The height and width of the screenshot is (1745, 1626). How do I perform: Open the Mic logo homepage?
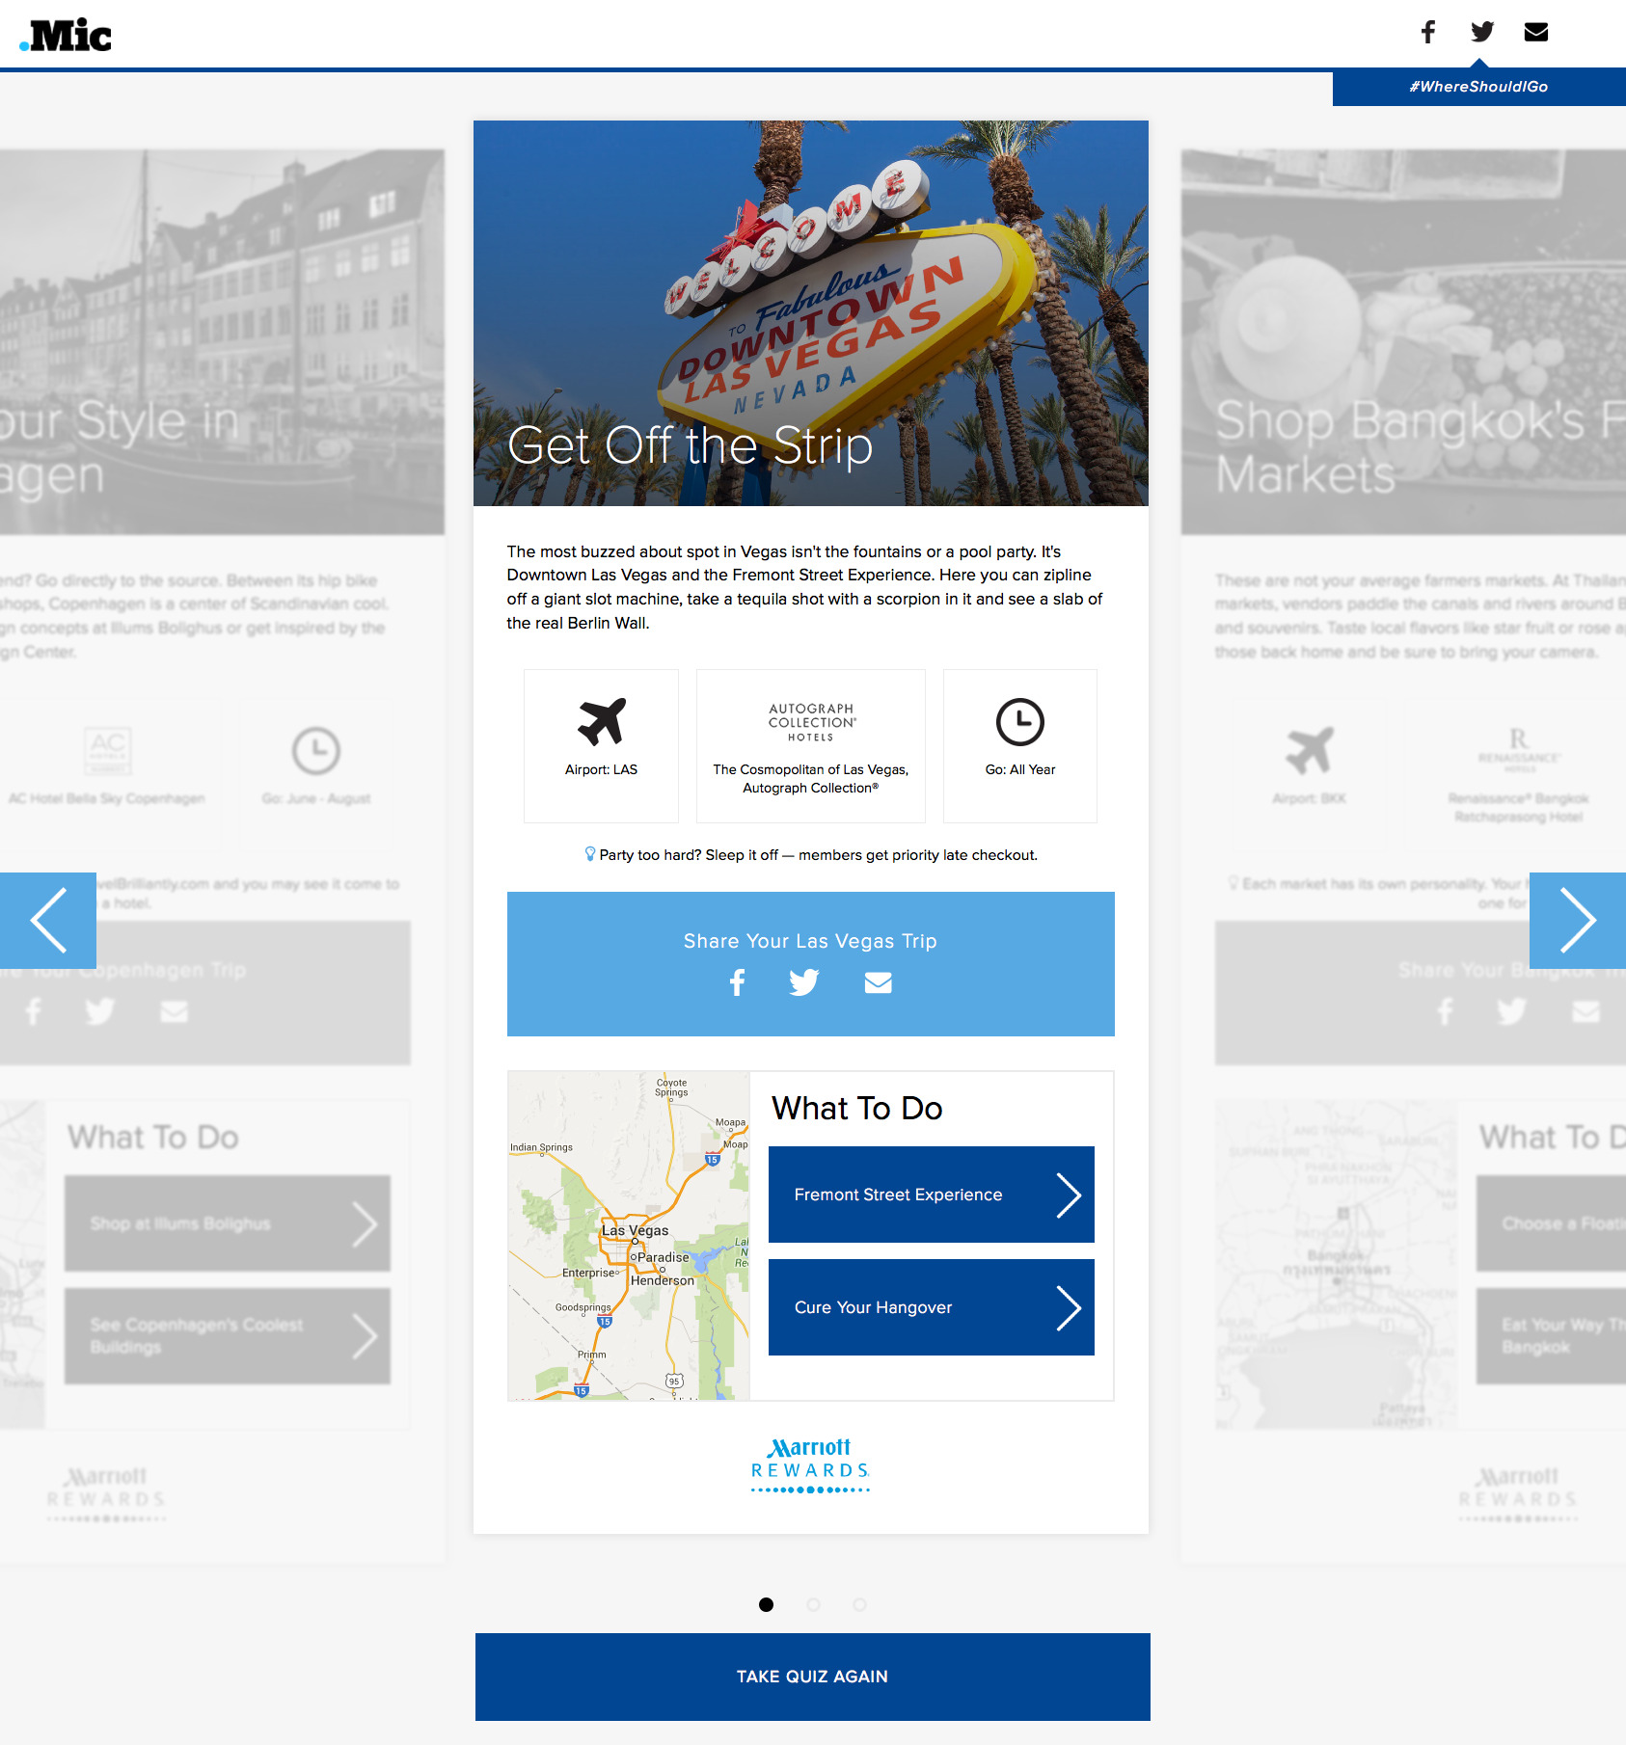pyautogui.click(x=67, y=36)
